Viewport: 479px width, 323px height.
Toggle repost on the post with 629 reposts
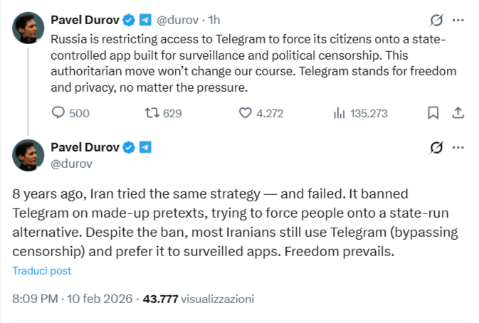click(x=151, y=112)
